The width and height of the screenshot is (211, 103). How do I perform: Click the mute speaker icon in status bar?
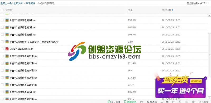194,102
